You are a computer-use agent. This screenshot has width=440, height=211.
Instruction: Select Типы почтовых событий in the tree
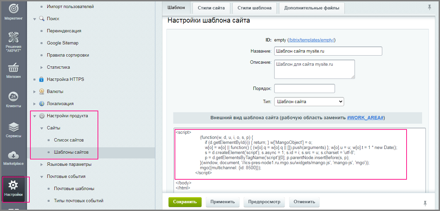tap(79, 201)
